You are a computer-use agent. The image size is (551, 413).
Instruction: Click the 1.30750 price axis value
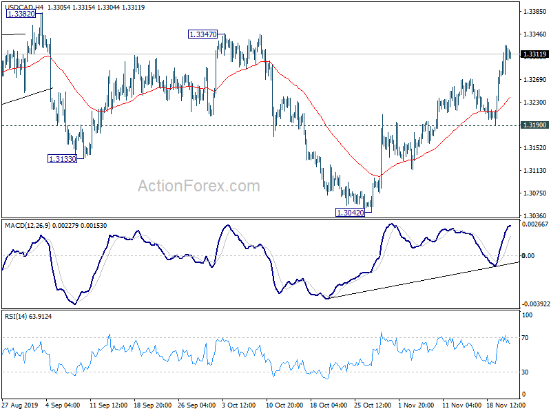[x=534, y=193]
